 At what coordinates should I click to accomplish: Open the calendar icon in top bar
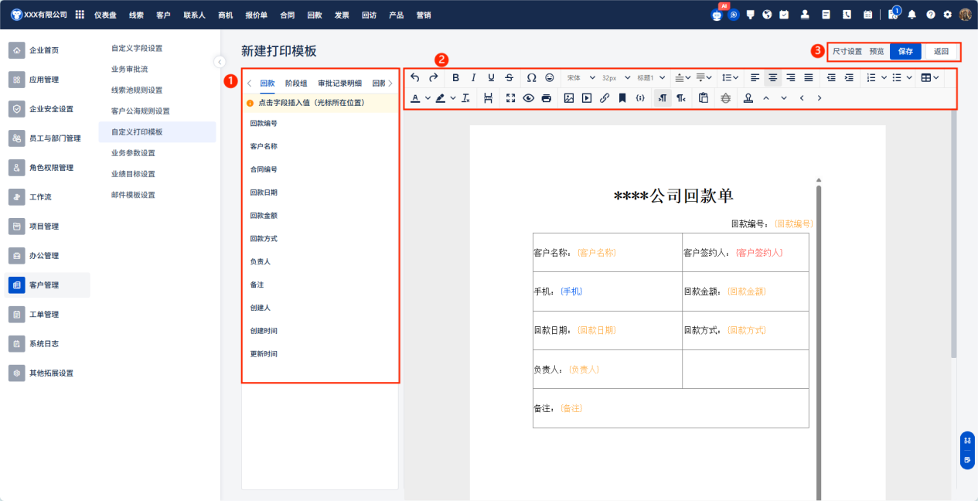point(867,15)
